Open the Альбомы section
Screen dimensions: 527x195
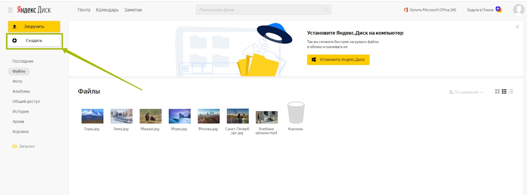coord(21,91)
